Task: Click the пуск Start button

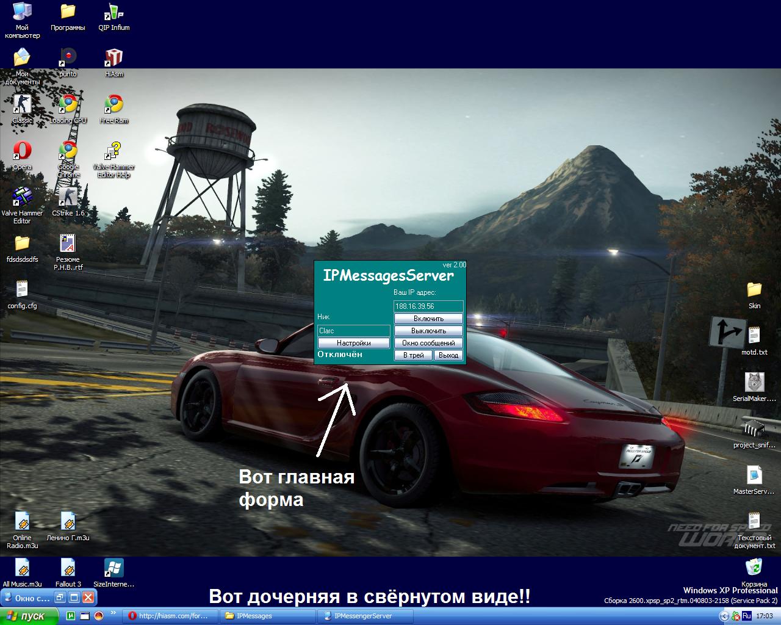Action: click(x=29, y=616)
